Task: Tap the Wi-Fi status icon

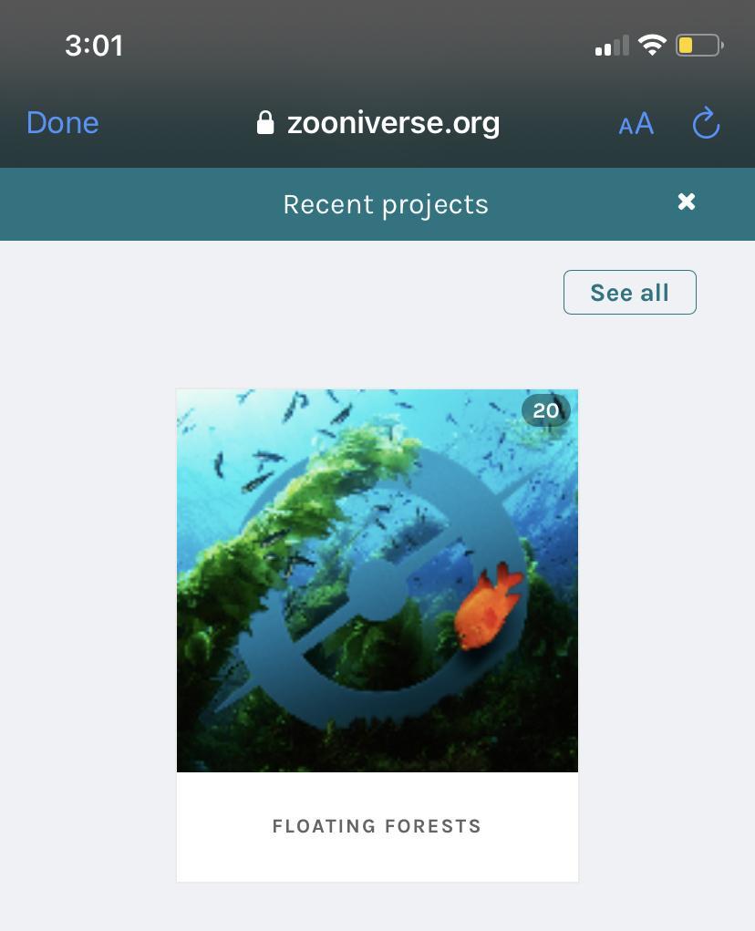Action: [x=652, y=45]
